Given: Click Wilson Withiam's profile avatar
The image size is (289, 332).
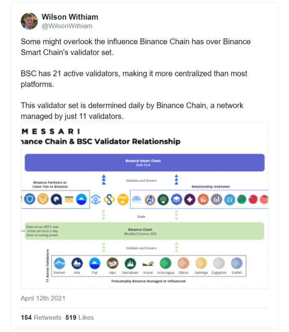Looking at the screenshot, I should point(29,21).
